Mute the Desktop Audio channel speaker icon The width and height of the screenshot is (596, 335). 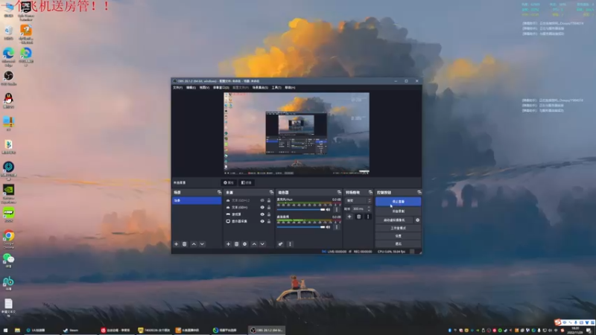coord(329,227)
